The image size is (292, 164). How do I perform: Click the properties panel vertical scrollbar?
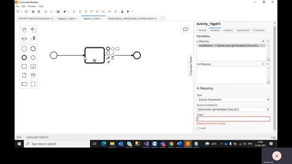click(275, 78)
